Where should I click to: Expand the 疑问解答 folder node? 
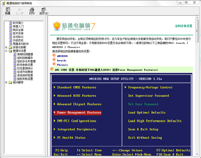click(6, 82)
